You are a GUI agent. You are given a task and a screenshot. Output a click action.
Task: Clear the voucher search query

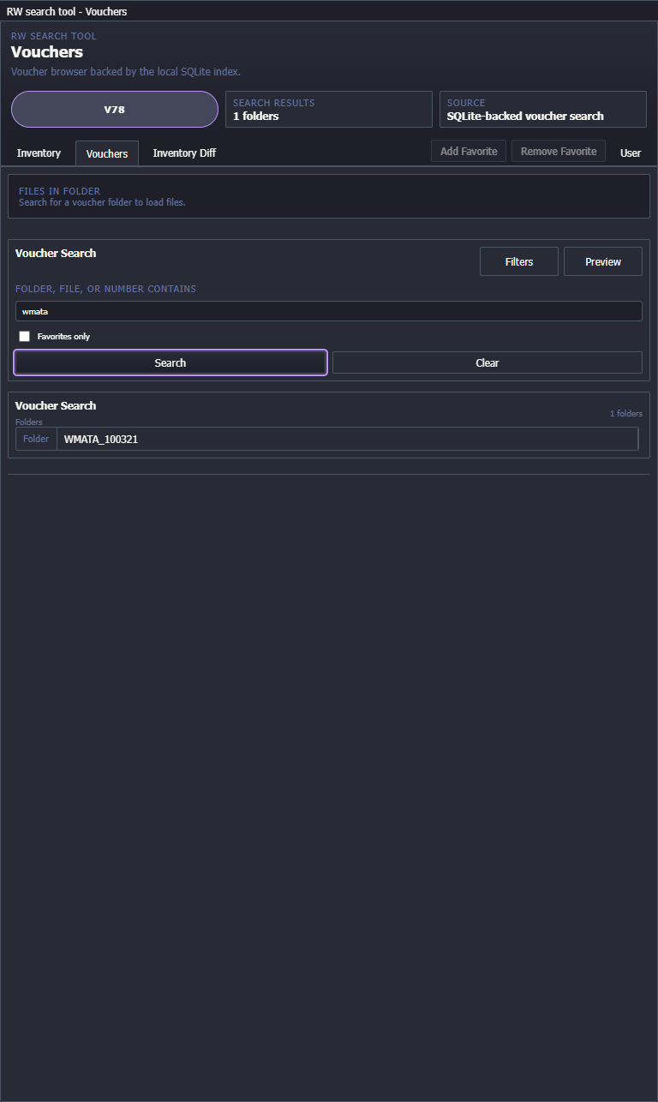tap(487, 363)
